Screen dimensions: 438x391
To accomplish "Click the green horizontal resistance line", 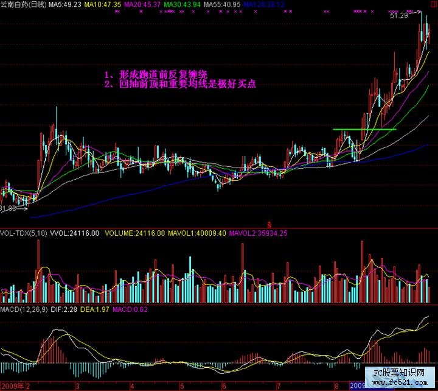I will pyautogui.click(x=364, y=129).
